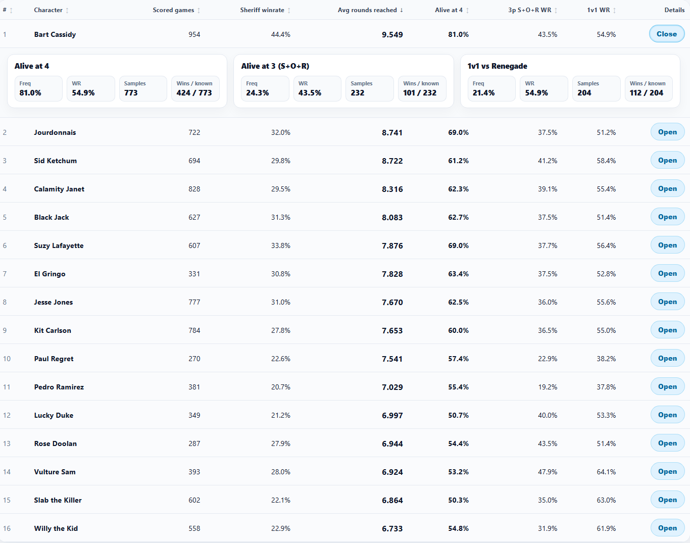Sort by 1v1 WR arrow icon
Screen dimensions: 690x543
tap(615, 10)
